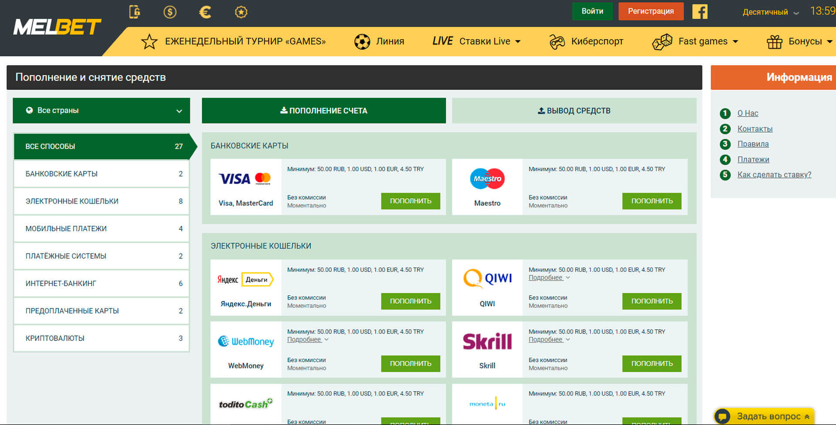Image resolution: width=836 pixels, height=425 pixels.
Task: Open the Все страны country dropdown
Action: (101, 110)
